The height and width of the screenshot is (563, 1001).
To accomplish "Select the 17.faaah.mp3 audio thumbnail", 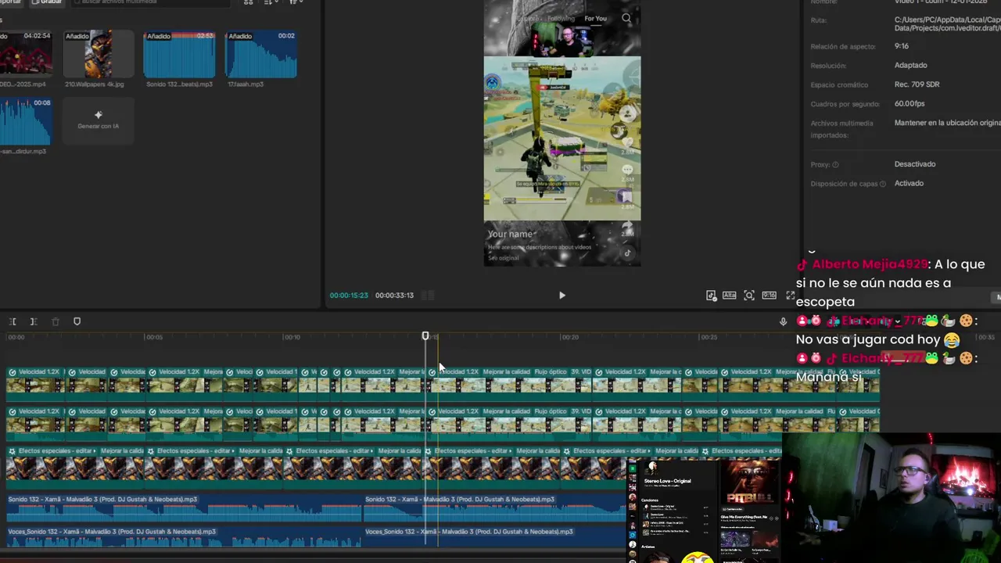I will click(260, 54).
